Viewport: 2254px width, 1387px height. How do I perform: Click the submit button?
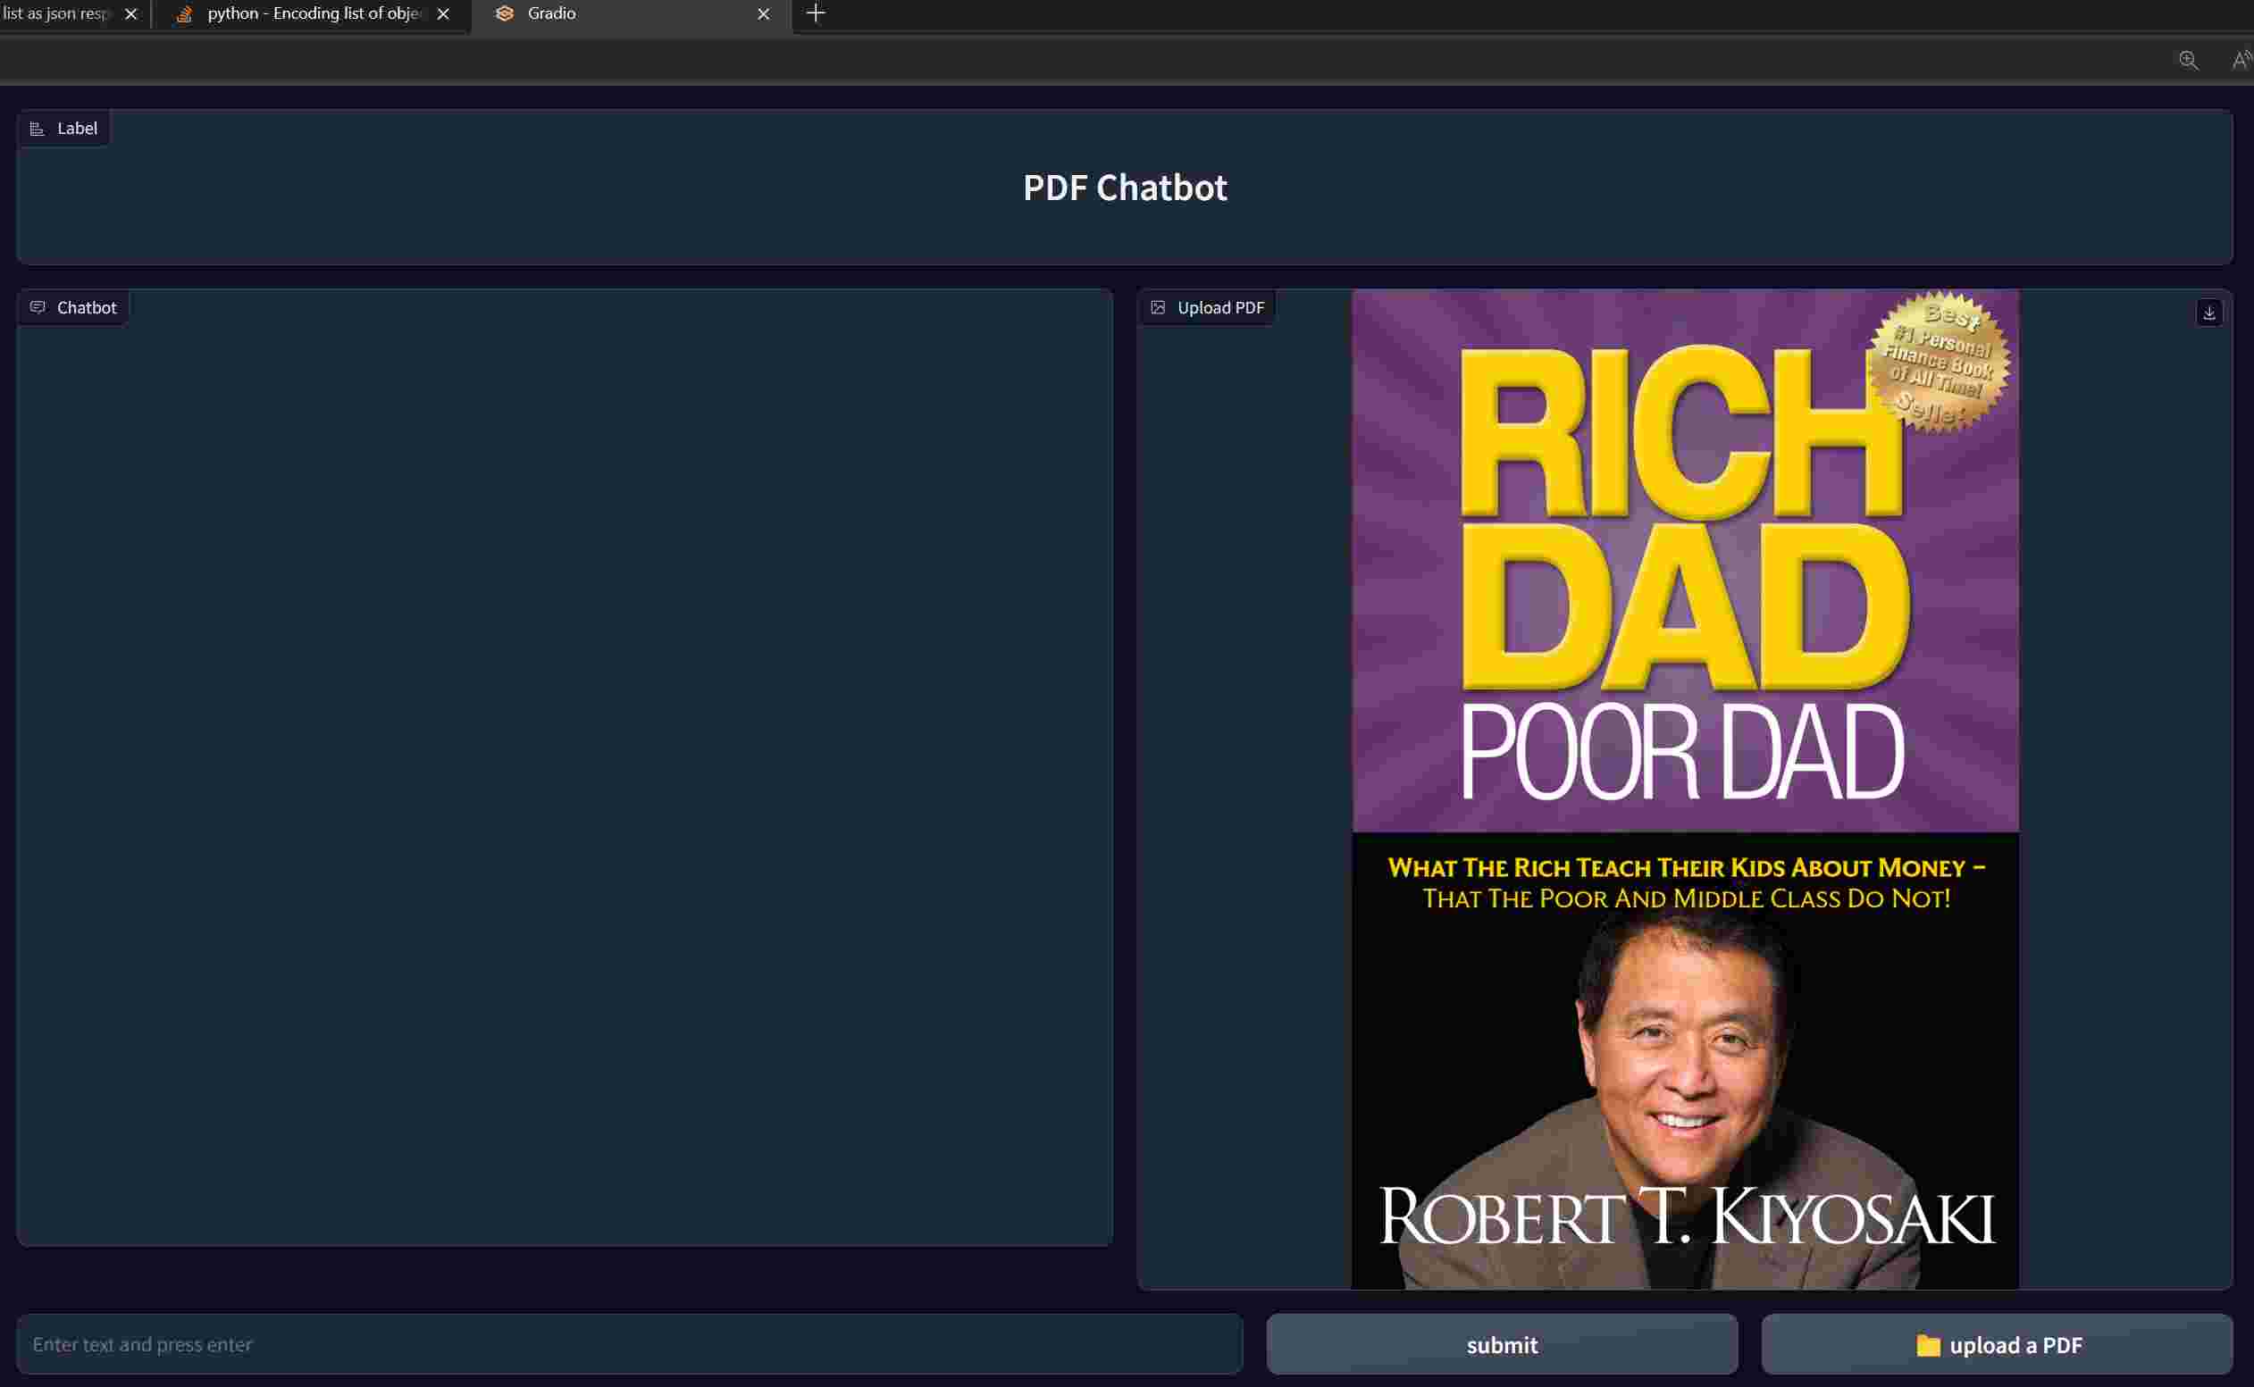point(1502,1345)
